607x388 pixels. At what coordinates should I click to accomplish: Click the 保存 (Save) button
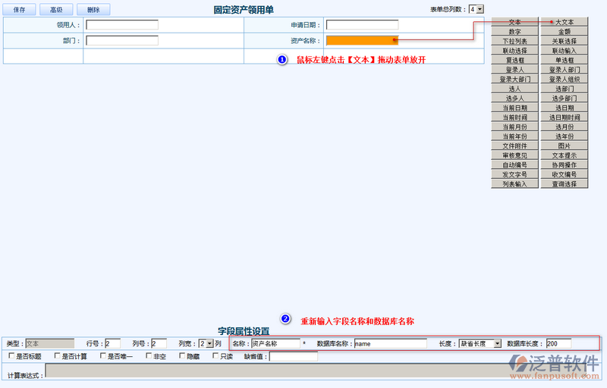(x=20, y=10)
